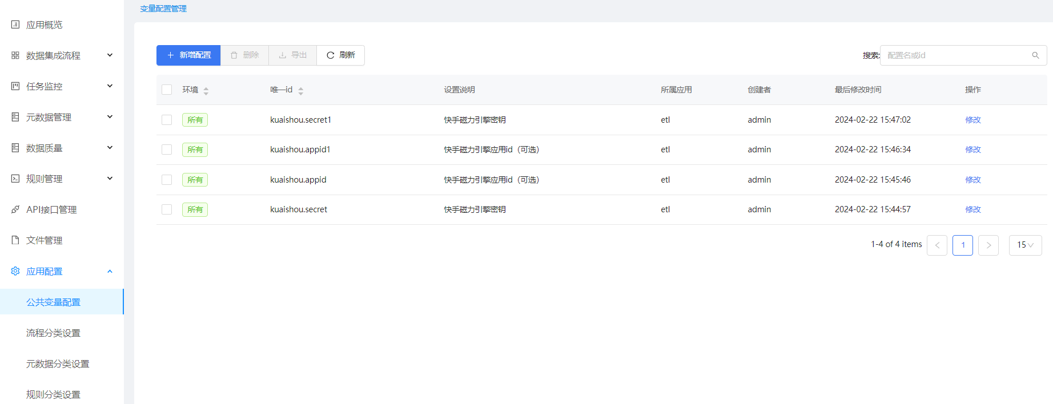Open the page size 15 dropdown
The height and width of the screenshot is (404, 1053).
coord(1025,245)
